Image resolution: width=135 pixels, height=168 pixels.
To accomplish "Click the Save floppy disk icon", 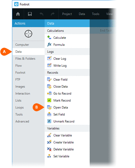I will pos(30,14).
